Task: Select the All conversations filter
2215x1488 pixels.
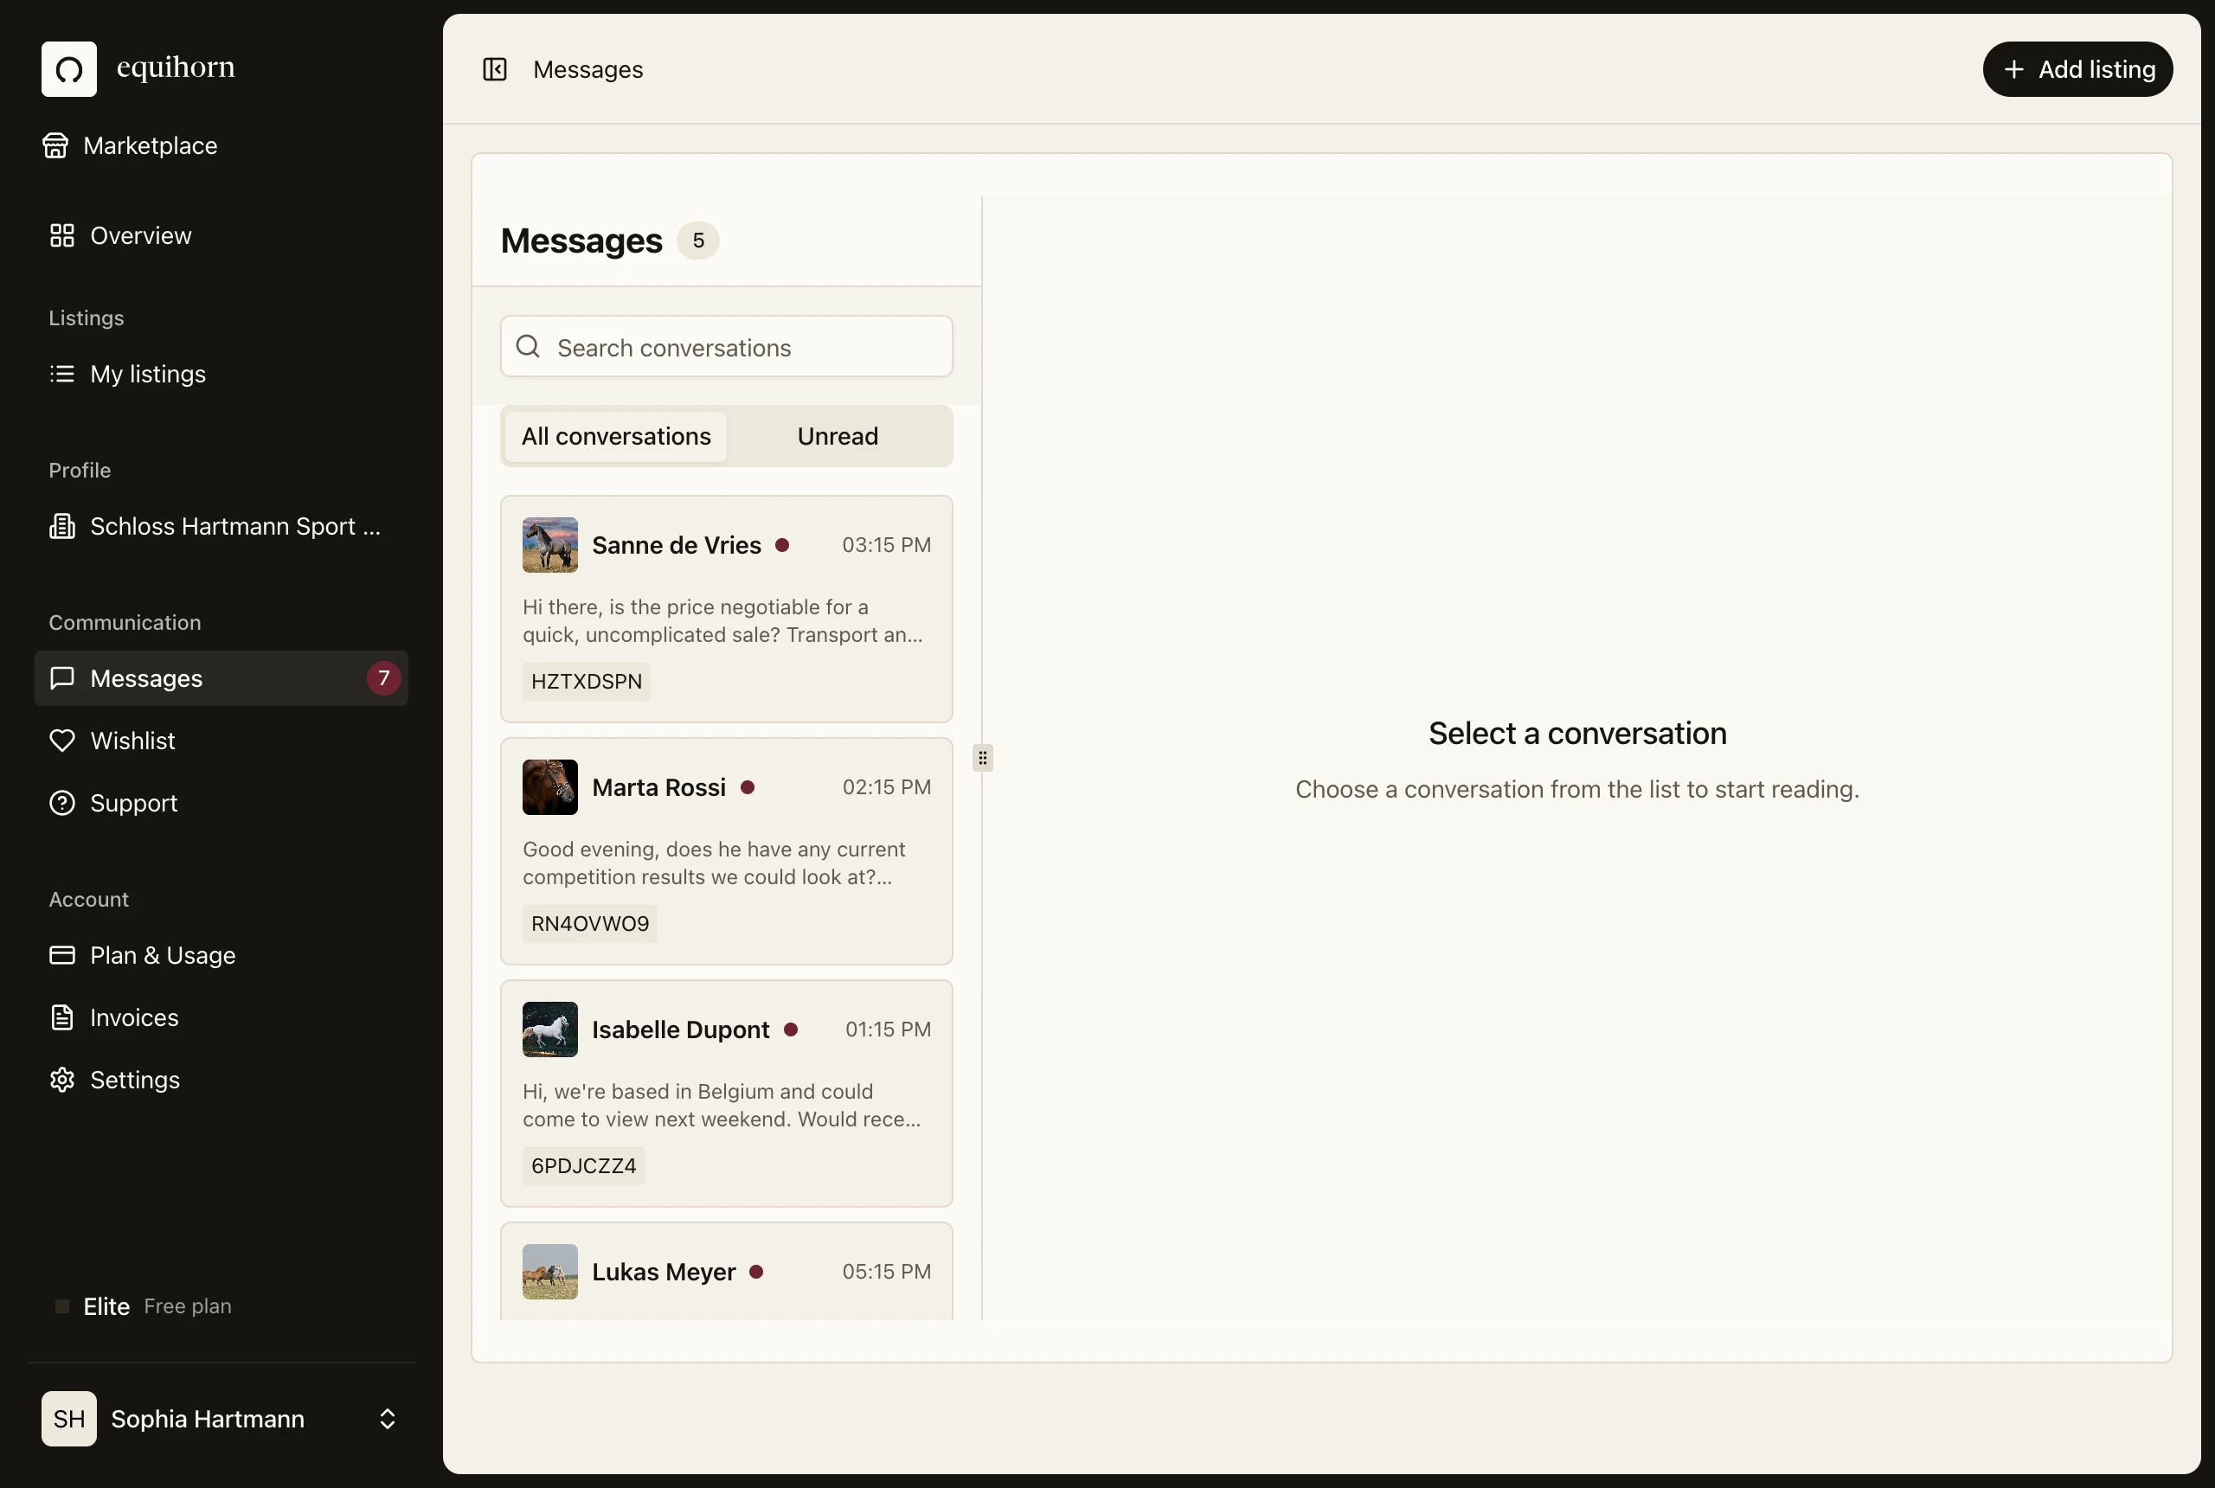Action: [616, 437]
